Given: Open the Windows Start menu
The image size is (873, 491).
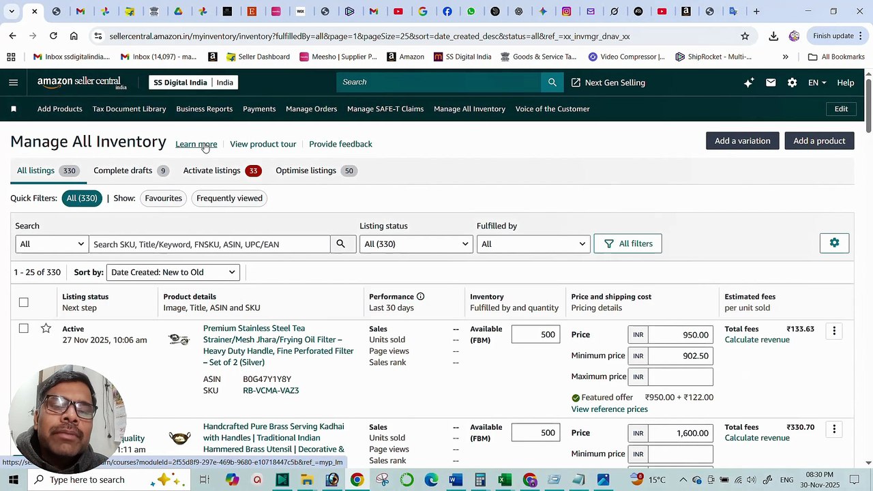Looking at the screenshot, I should pyautogui.click(x=14, y=480).
